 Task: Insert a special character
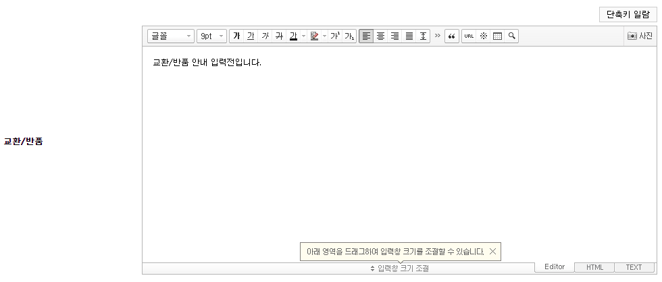483,36
